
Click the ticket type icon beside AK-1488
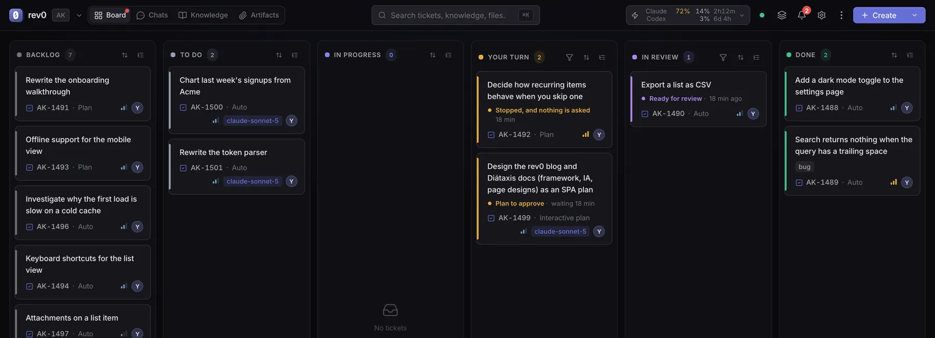(x=799, y=108)
